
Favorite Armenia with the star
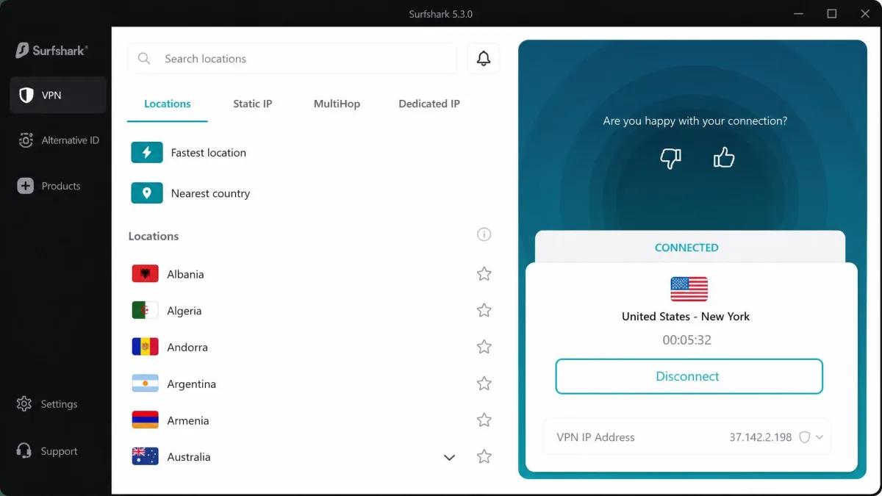point(484,420)
